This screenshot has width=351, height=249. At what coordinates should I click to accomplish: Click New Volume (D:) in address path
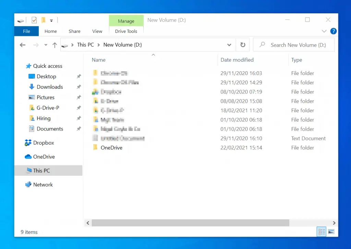tap(123, 45)
